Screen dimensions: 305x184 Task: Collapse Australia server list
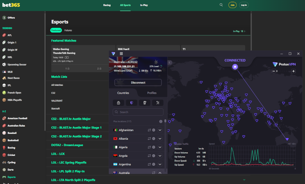[x=160, y=173]
